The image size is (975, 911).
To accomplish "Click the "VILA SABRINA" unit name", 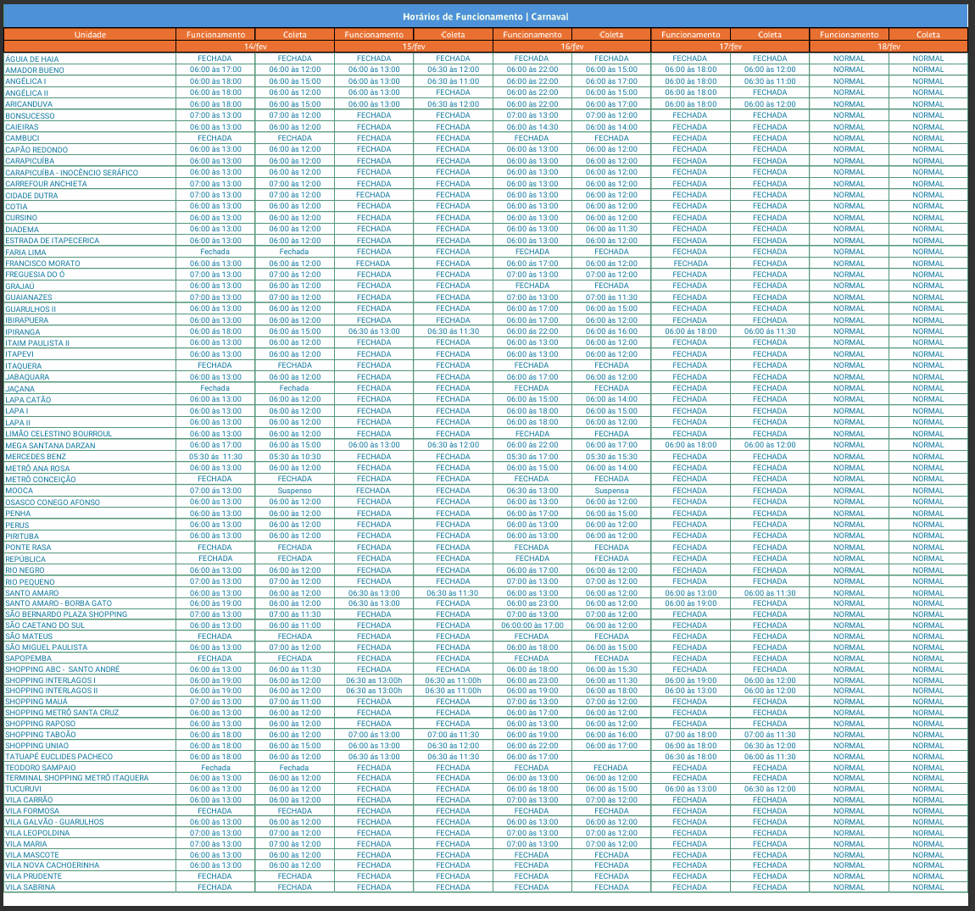I will coord(32,886).
